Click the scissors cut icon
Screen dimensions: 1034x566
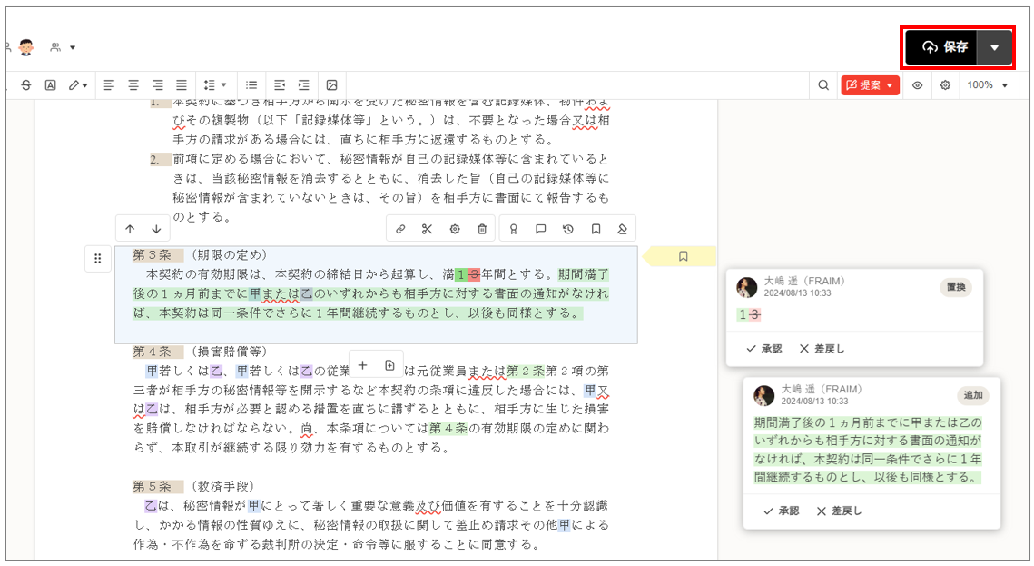tap(427, 229)
